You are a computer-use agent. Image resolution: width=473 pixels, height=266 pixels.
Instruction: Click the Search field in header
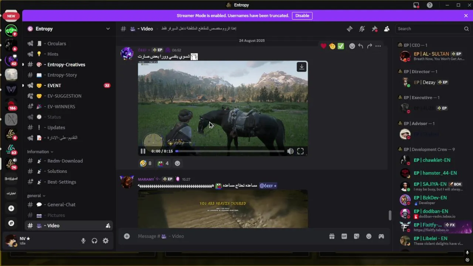(x=433, y=29)
